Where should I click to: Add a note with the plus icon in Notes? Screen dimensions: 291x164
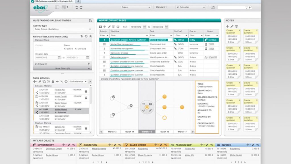(227, 26)
